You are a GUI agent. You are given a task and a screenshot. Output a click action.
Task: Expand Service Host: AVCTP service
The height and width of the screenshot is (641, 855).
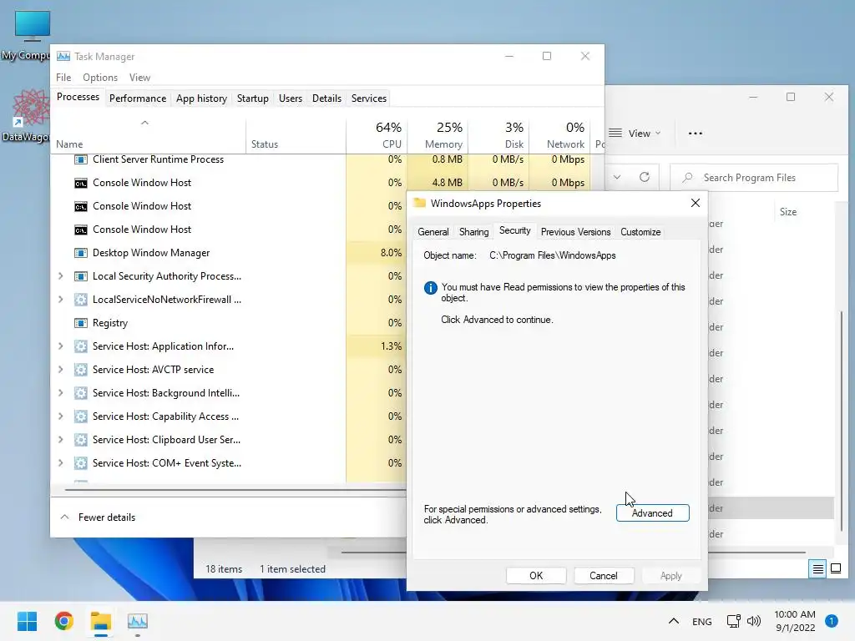click(60, 370)
